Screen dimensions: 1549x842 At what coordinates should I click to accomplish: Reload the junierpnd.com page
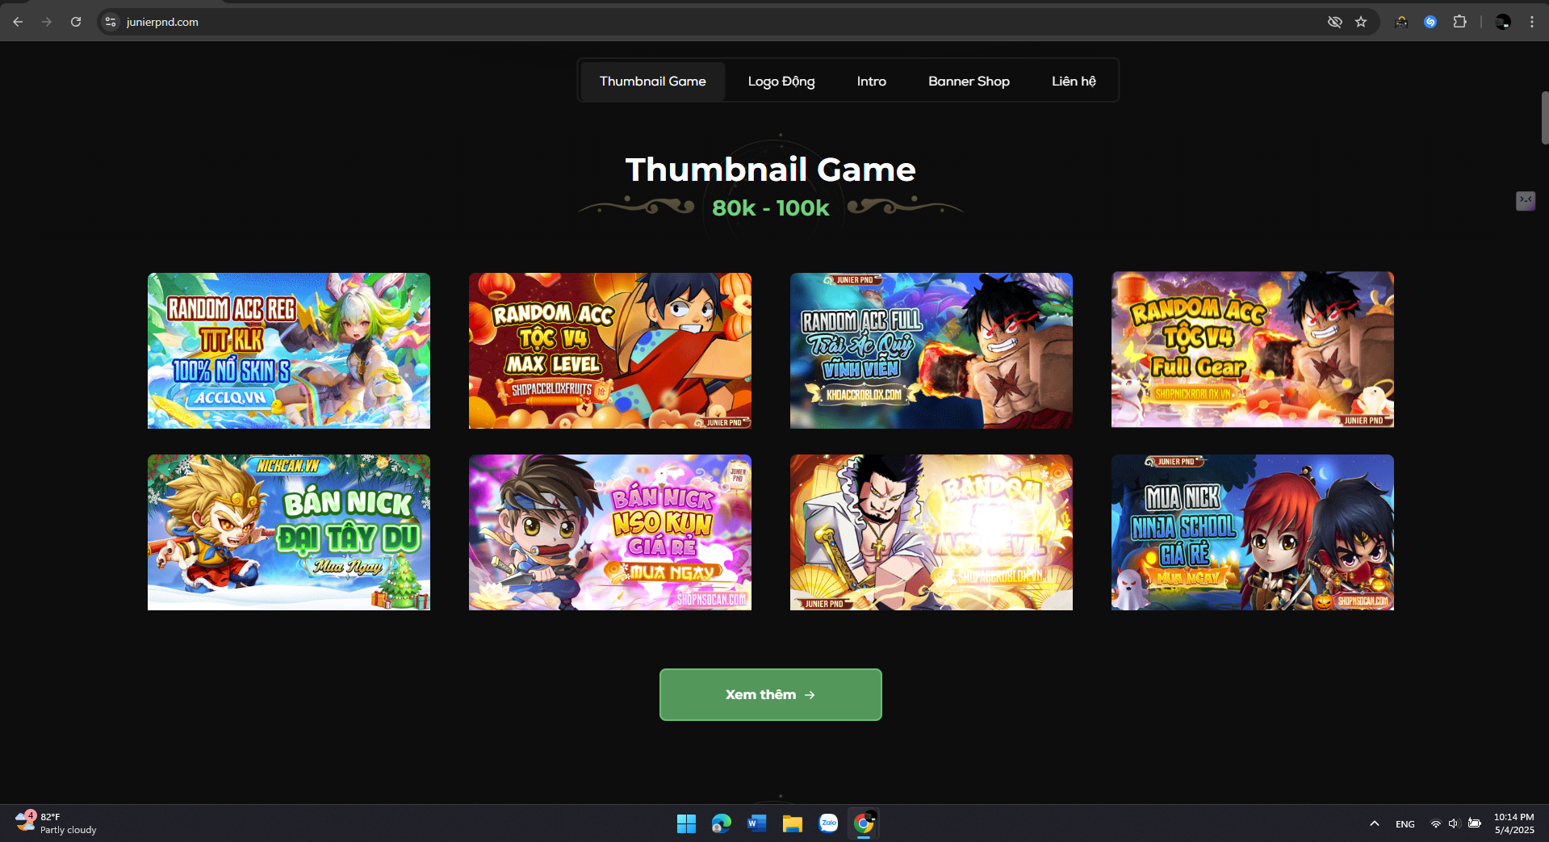(76, 22)
